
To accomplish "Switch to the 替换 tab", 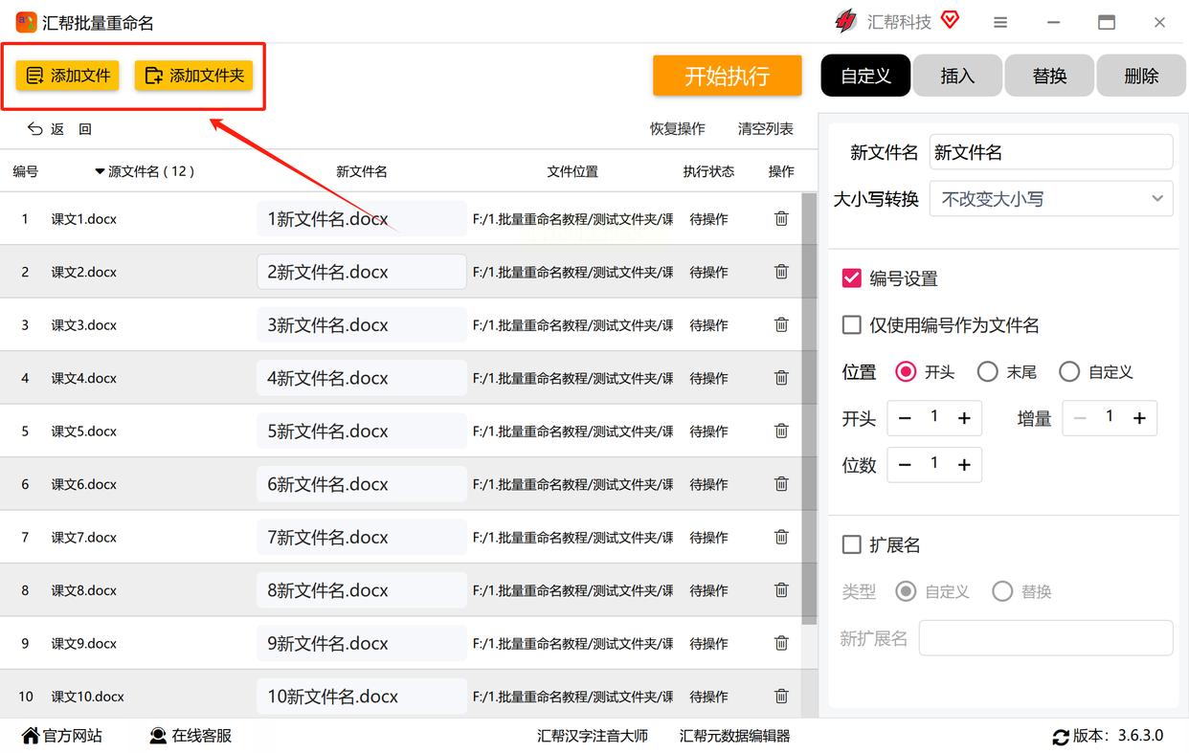I will tap(1049, 76).
